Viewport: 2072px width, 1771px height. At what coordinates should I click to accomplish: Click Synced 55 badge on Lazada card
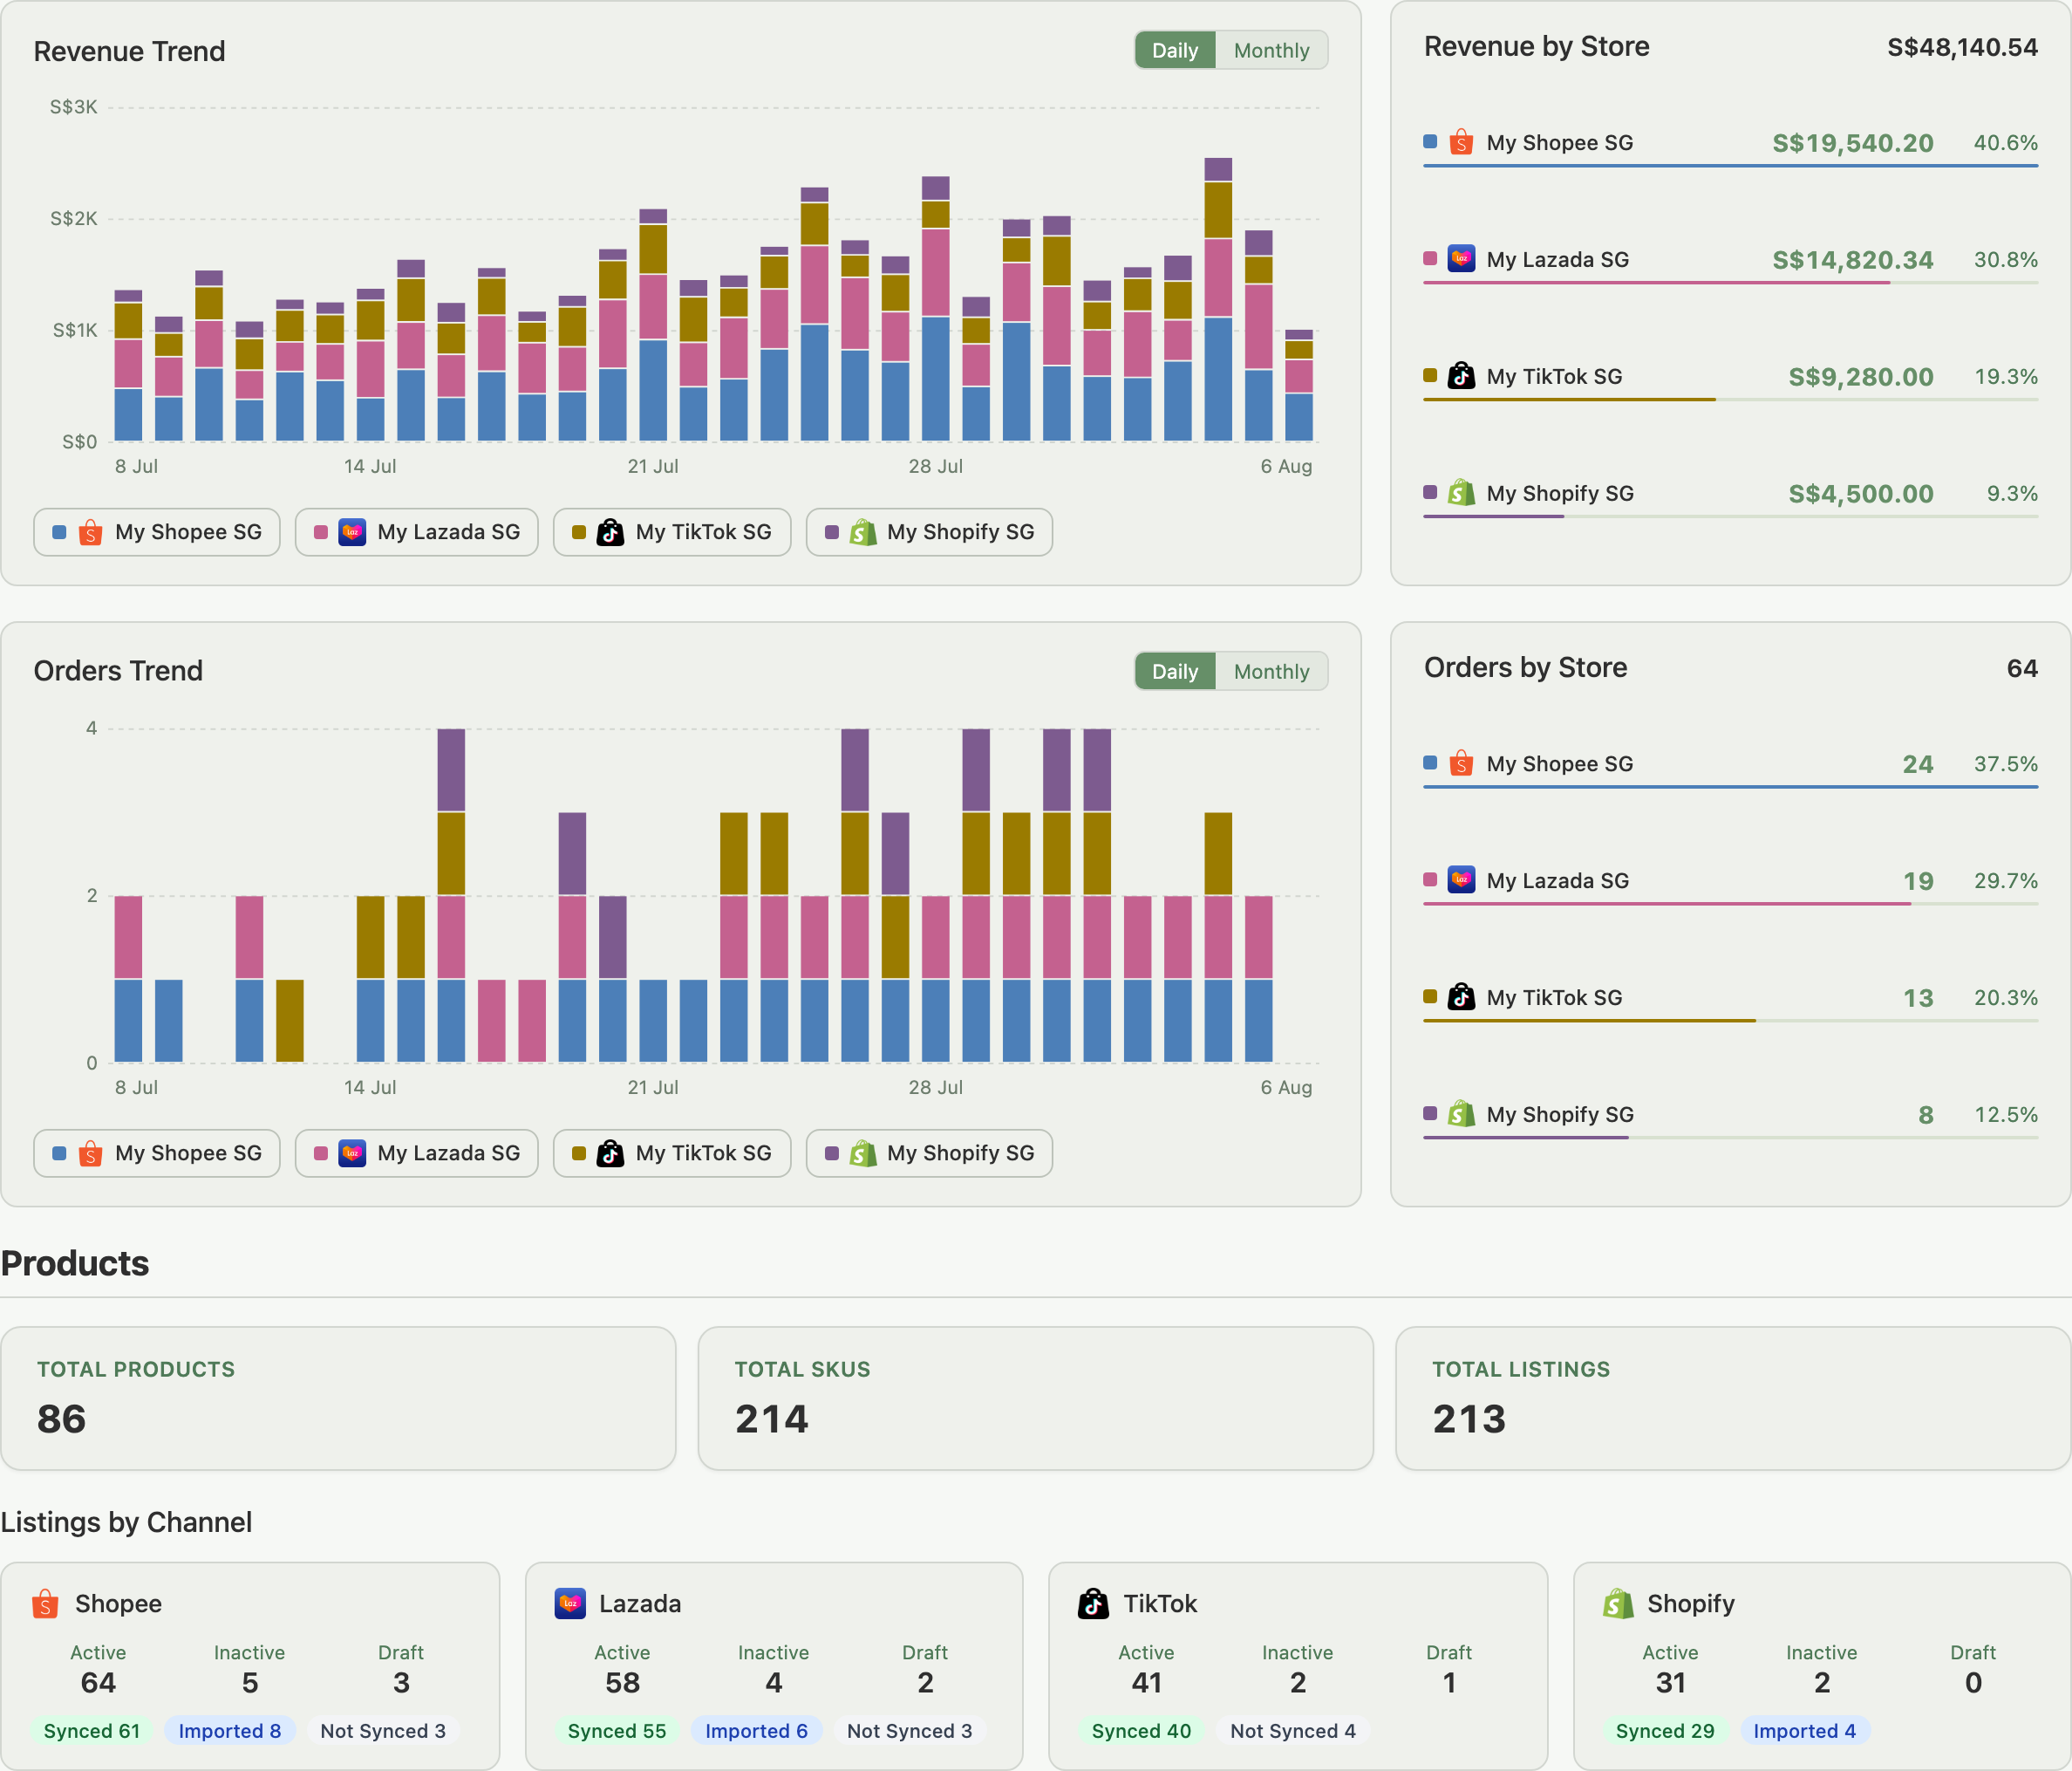click(x=617, y=1731)
